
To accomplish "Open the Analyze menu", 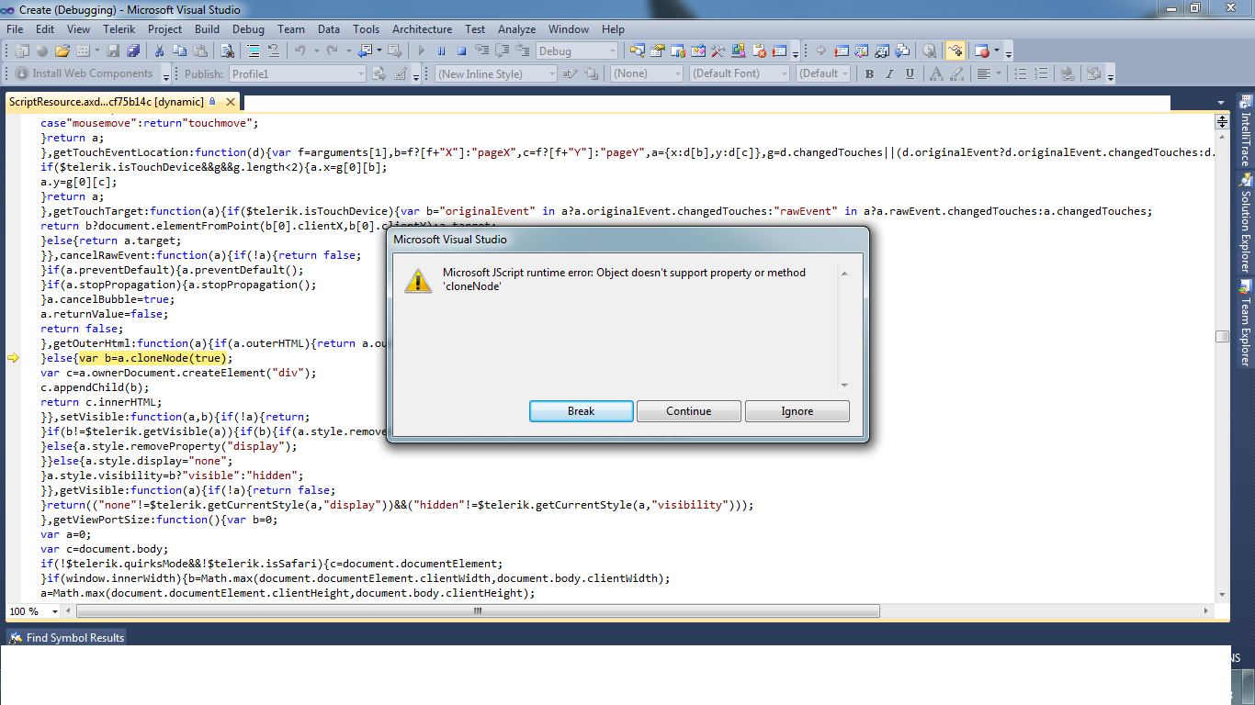I will (516, 29).
